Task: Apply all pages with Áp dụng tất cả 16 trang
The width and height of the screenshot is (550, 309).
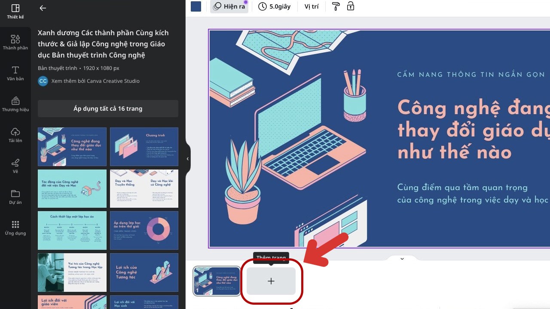Action: 108,109
